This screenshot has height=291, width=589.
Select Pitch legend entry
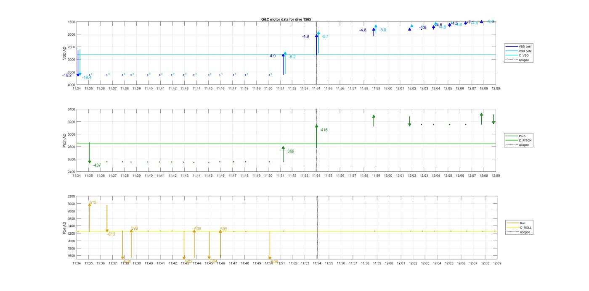click(x=516, y=136)
